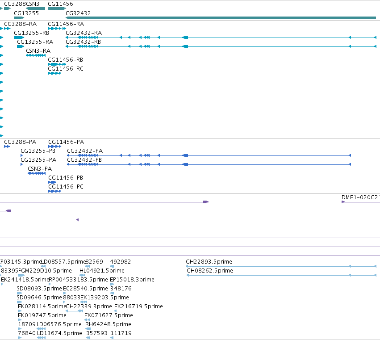
Task: Click transcript CG11456-RA label
Action: 66,24
